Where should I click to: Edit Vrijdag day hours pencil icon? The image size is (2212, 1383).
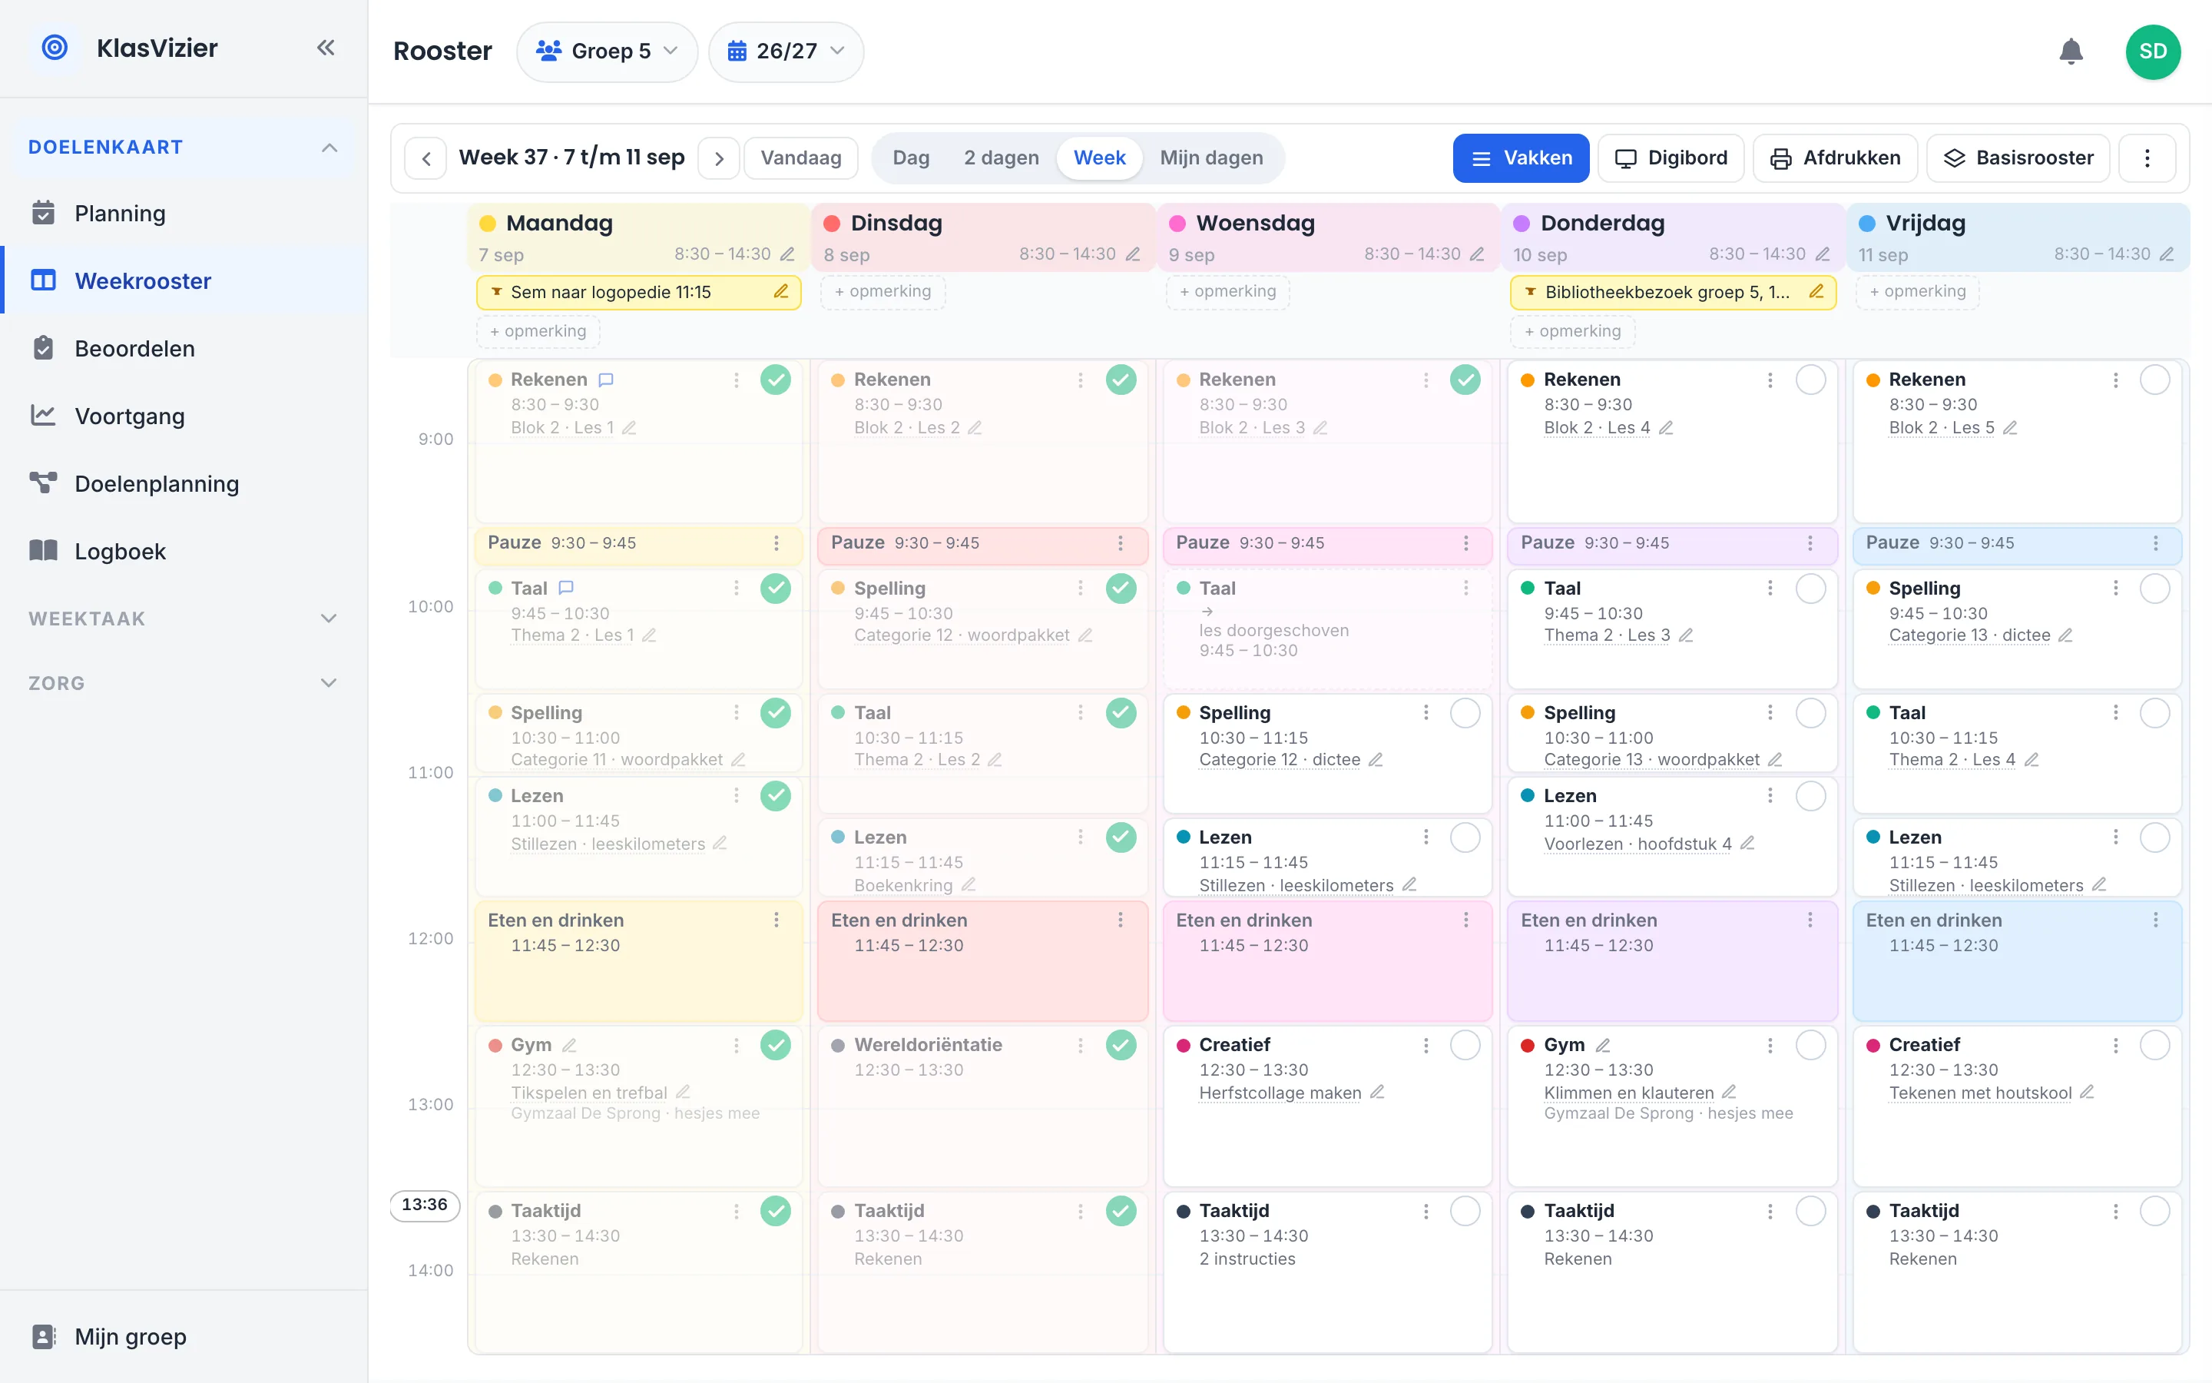(x=2166, y=254)
